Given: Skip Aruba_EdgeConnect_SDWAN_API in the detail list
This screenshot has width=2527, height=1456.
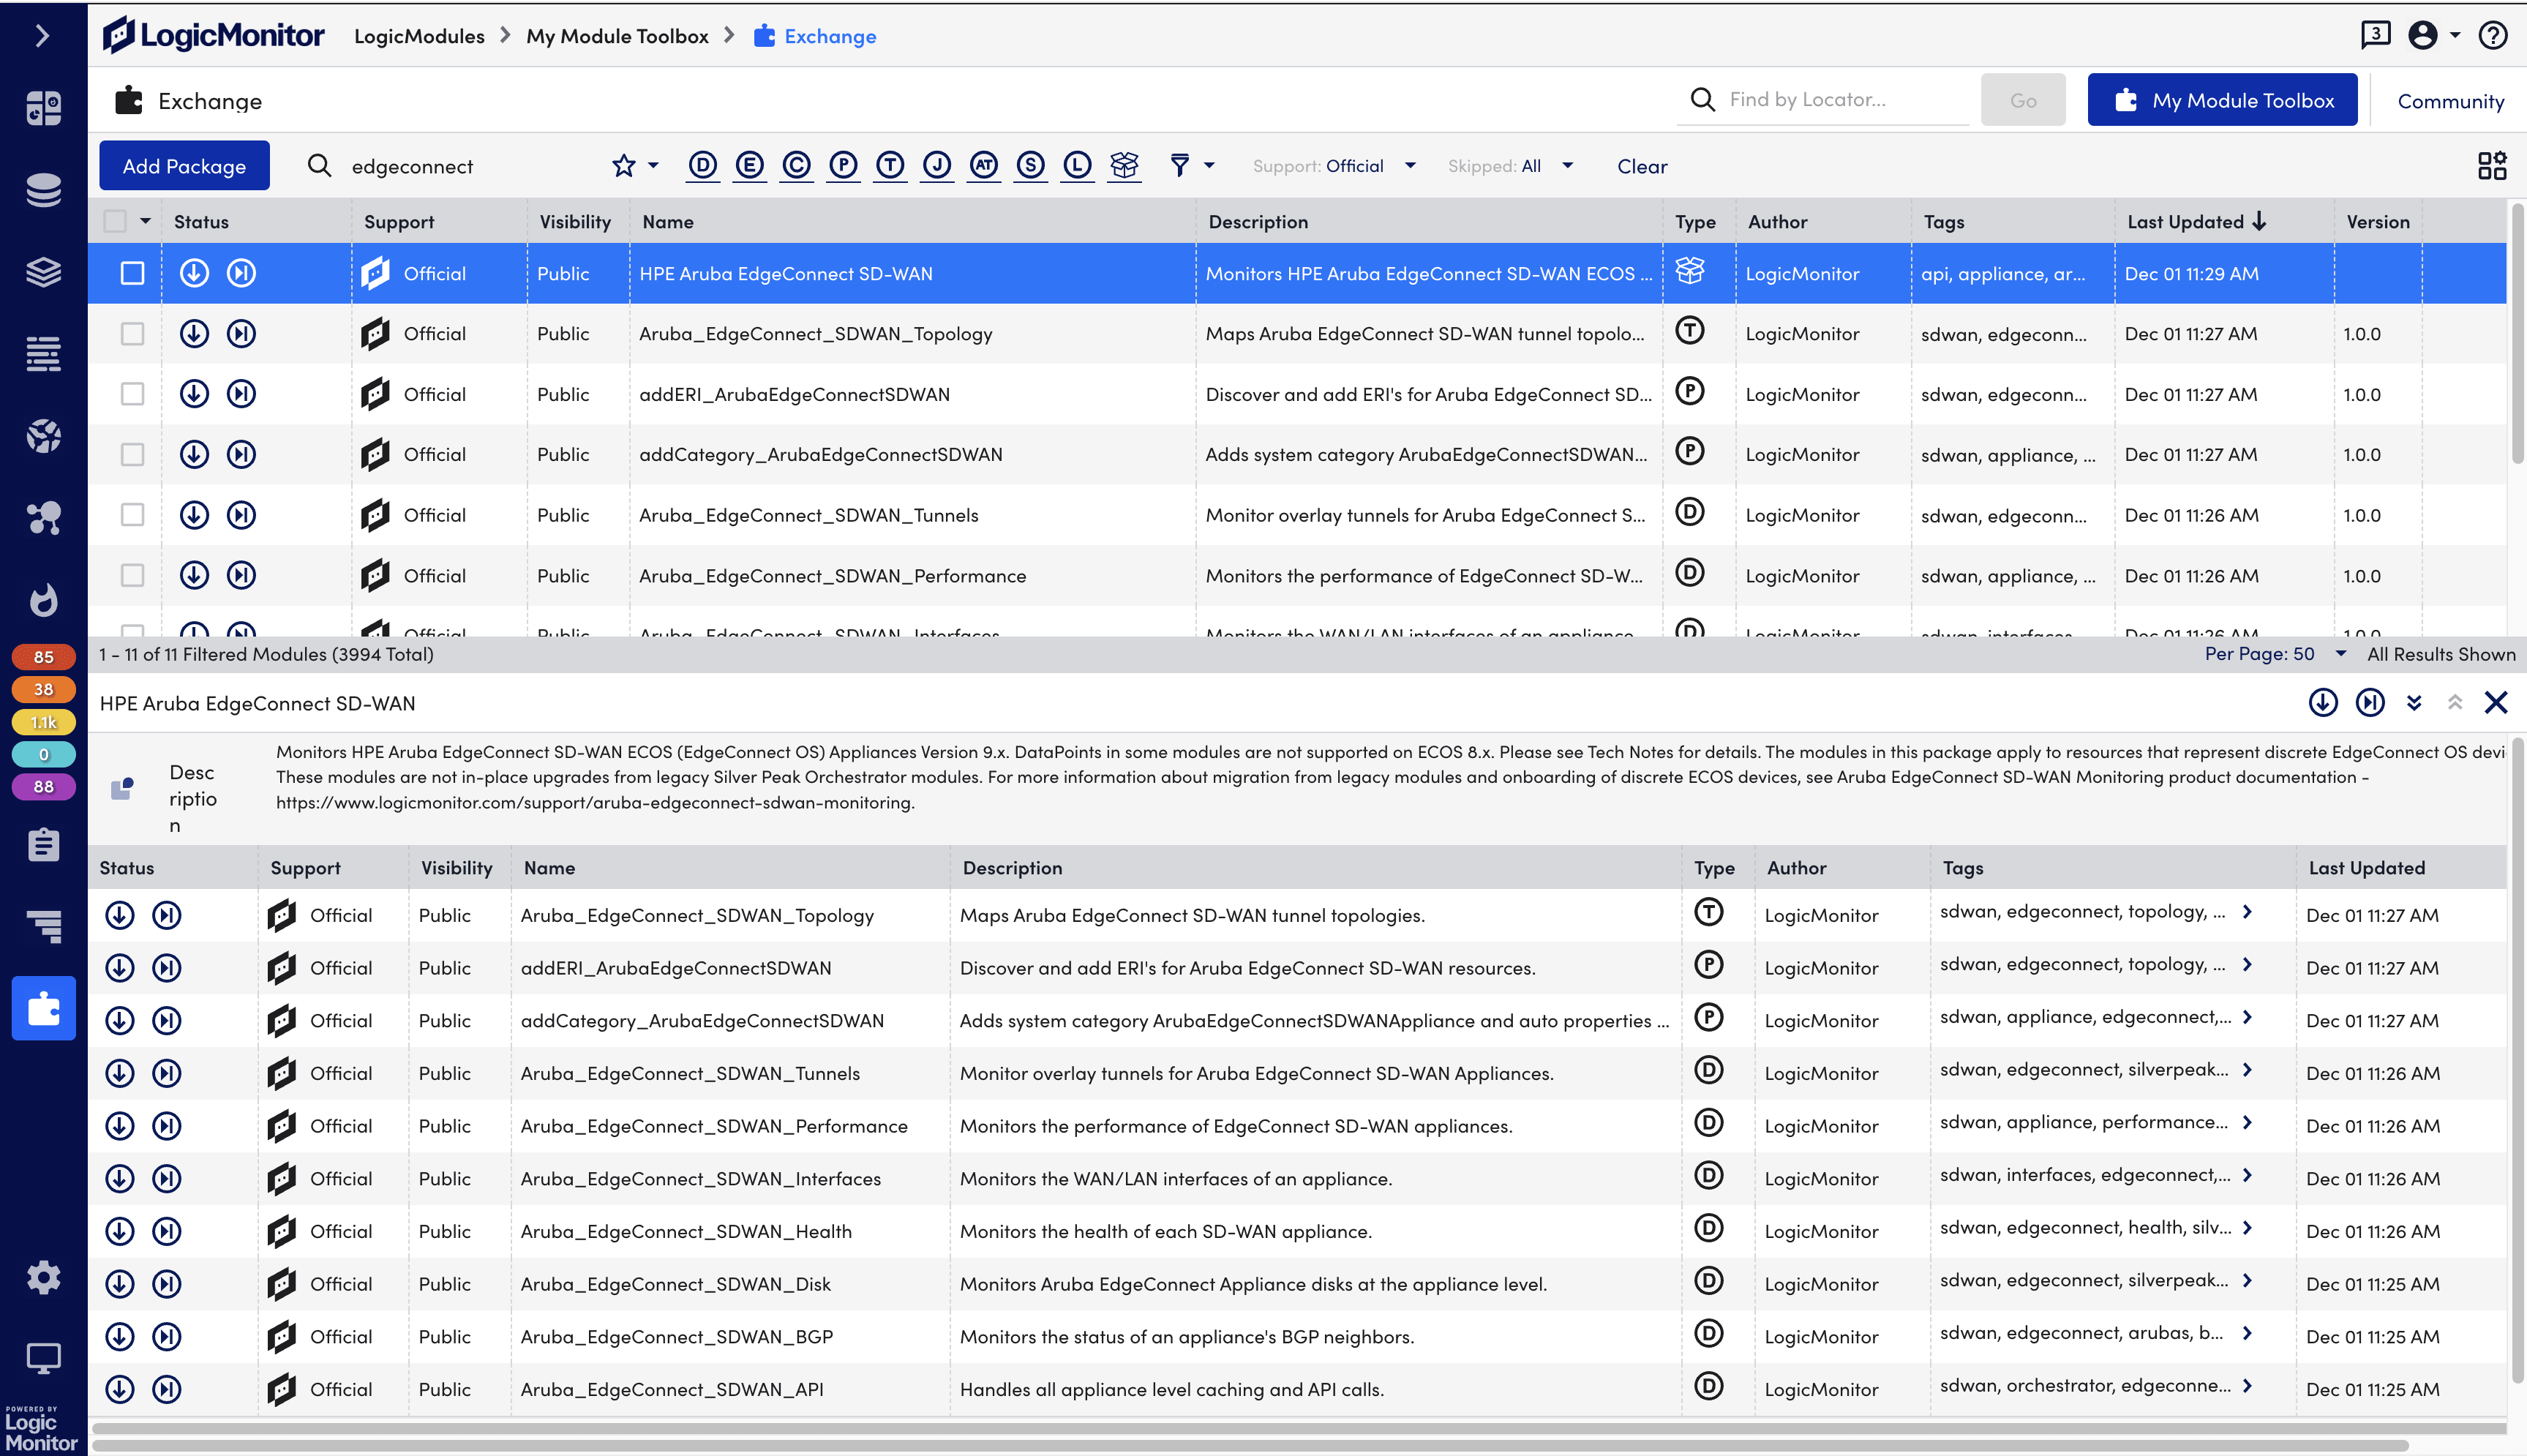Looking at the screenshot, I should coord(167,1389).
